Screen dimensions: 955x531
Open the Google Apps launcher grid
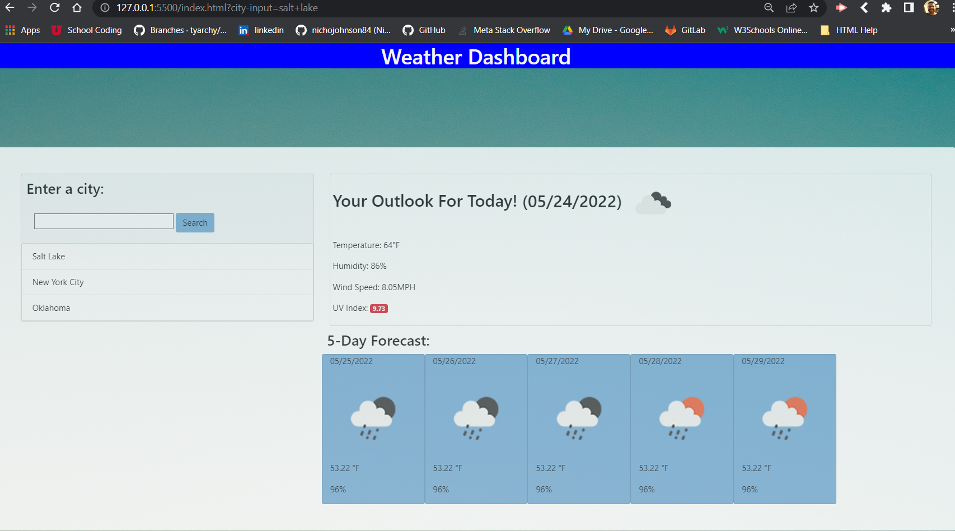tap(10, 30)
